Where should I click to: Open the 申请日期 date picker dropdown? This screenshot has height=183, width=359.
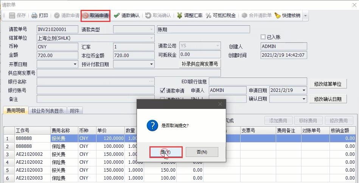pyautogui.click(x=303, y=90)
